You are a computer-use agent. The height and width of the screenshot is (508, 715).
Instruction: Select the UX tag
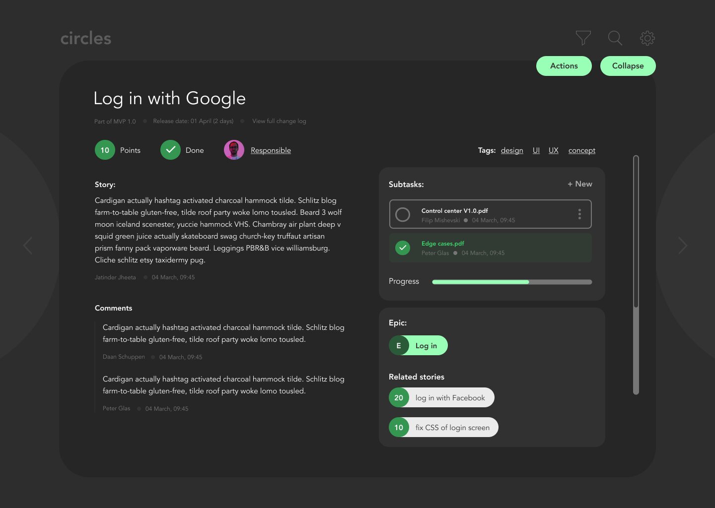click(554, 150)
